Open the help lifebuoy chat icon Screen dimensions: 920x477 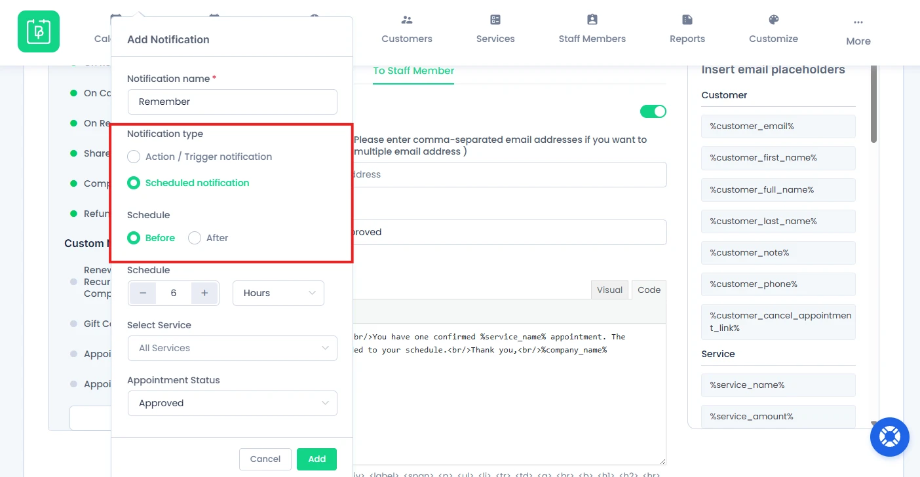tap(890, 437)
